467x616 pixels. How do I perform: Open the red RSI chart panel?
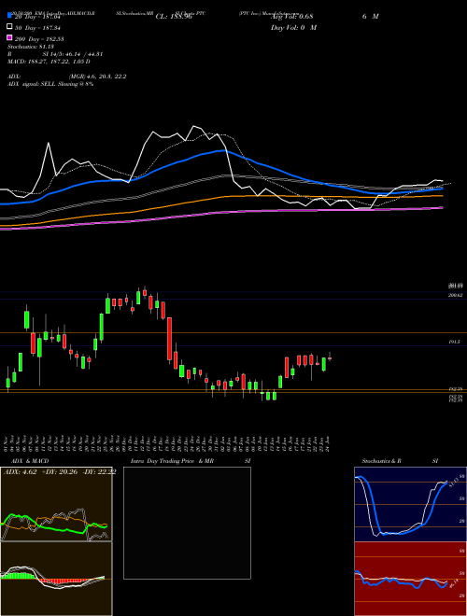pyautogui.click(x=410, y=579)
